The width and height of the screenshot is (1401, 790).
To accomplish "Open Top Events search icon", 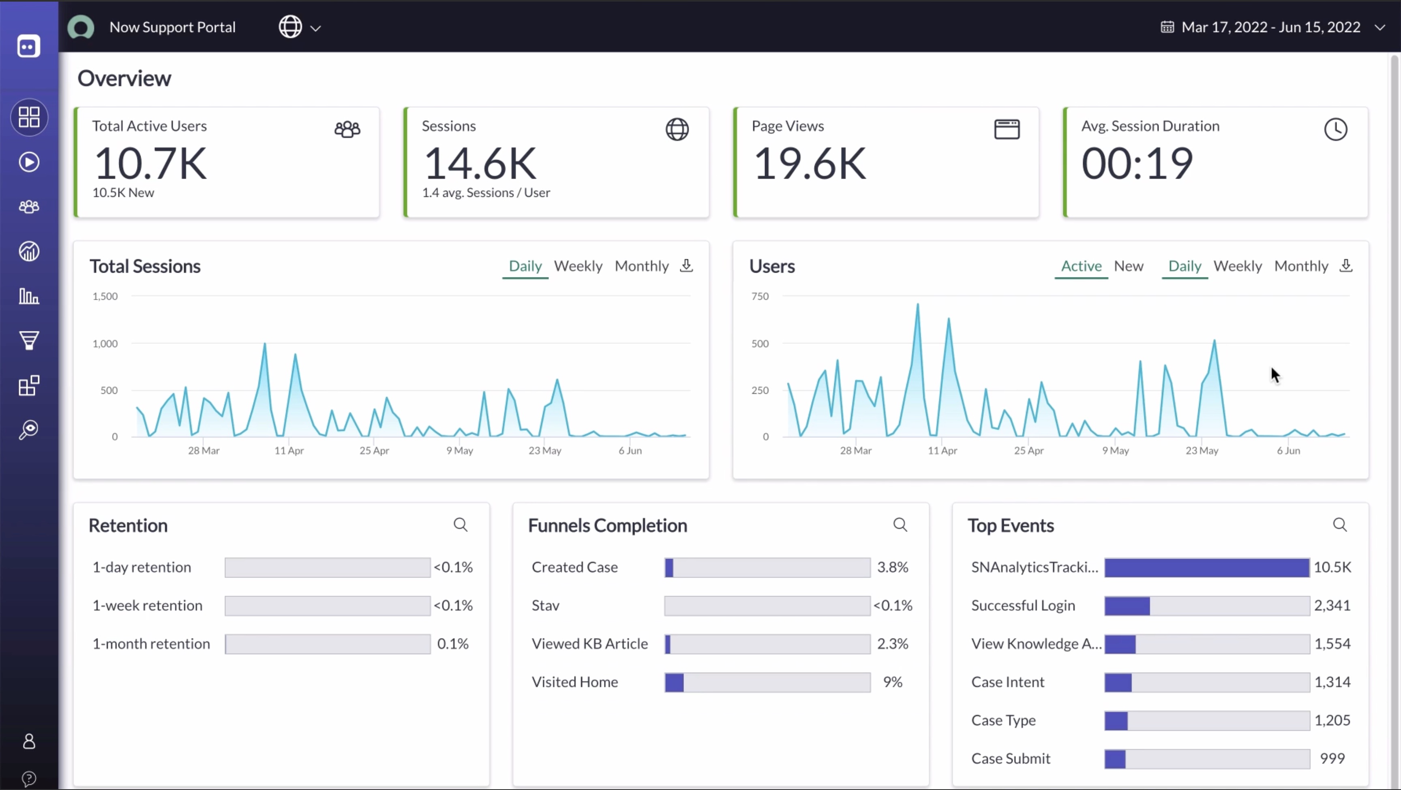I will point(1339,525).
